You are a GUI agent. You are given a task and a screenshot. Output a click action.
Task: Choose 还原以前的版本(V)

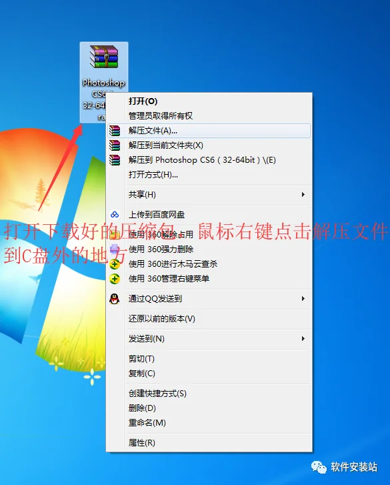[x=209, y=319]
